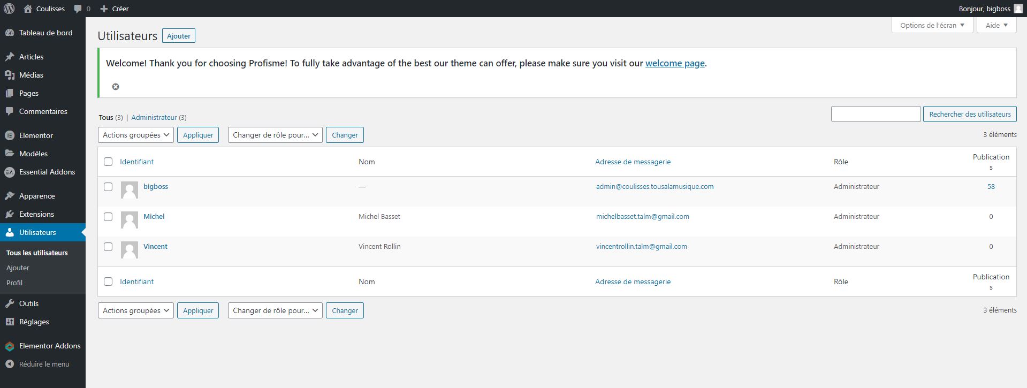Click the WordPress logo icon
The height and width of the screenshot is (388, 1027).
coord(9,9)
